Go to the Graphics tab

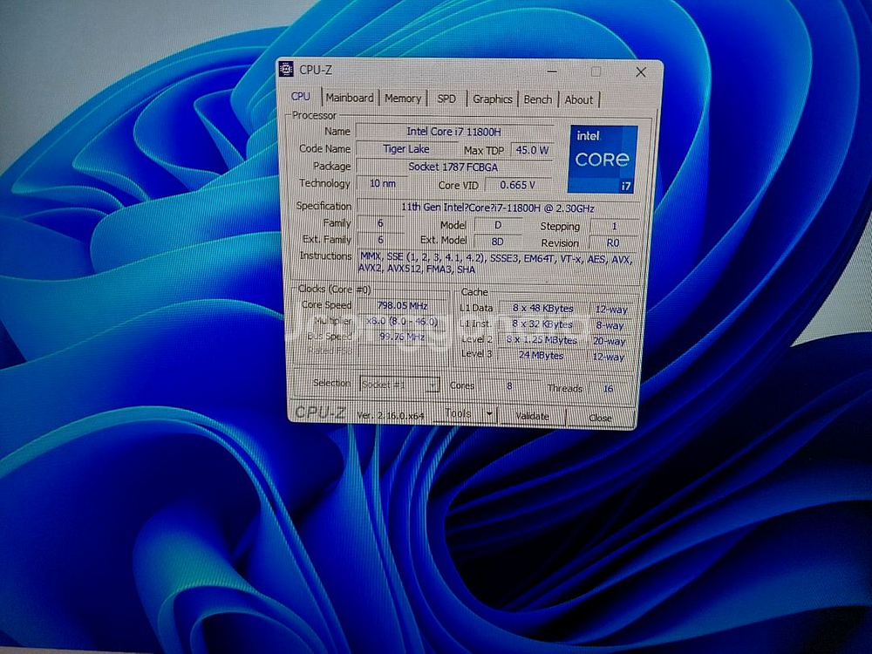click(492, 99)
